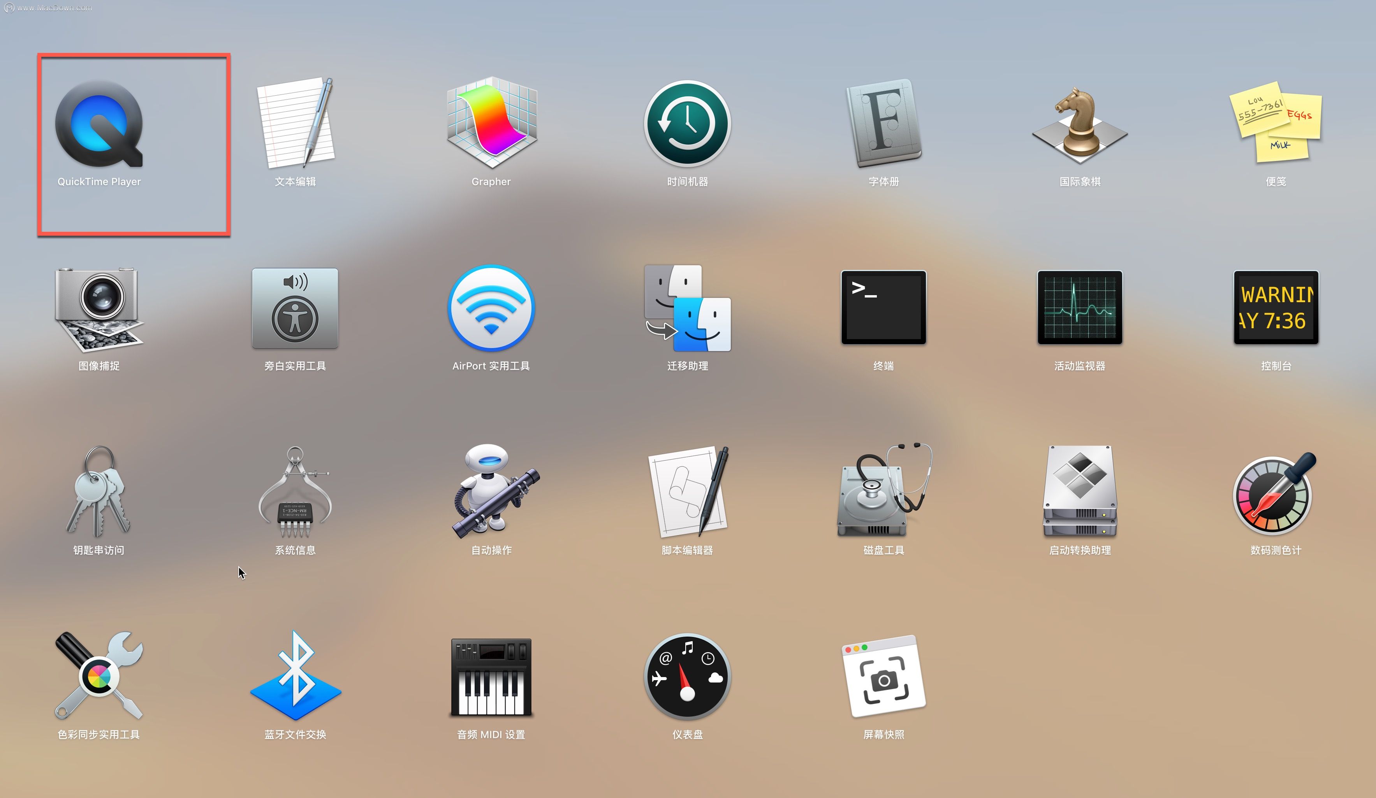Open 便笺 sticky notes icon
1376x798 pixels.
pyautogui.click(x=1276, y=122)
